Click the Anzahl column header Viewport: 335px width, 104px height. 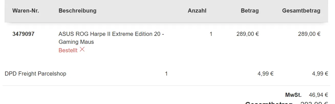tap(197, 11)
